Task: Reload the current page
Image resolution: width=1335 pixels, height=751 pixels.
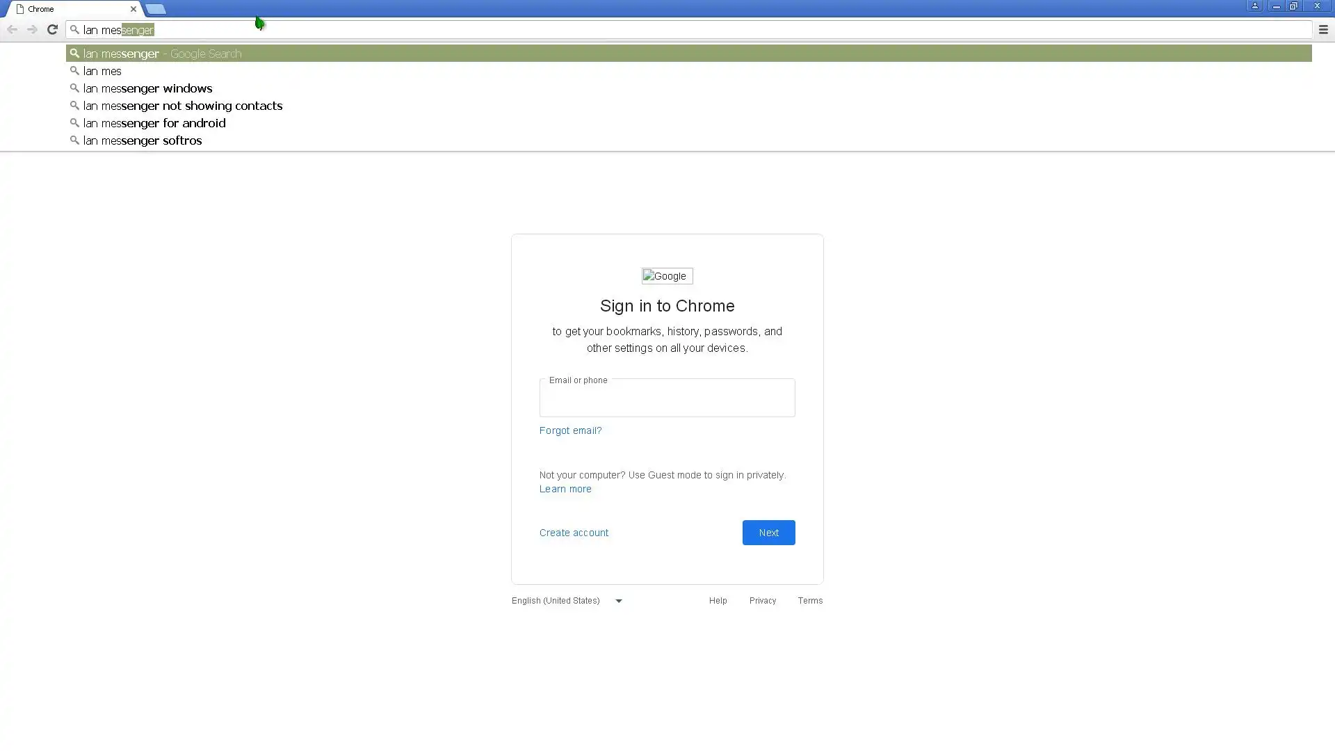Action: tap(52, 29)
